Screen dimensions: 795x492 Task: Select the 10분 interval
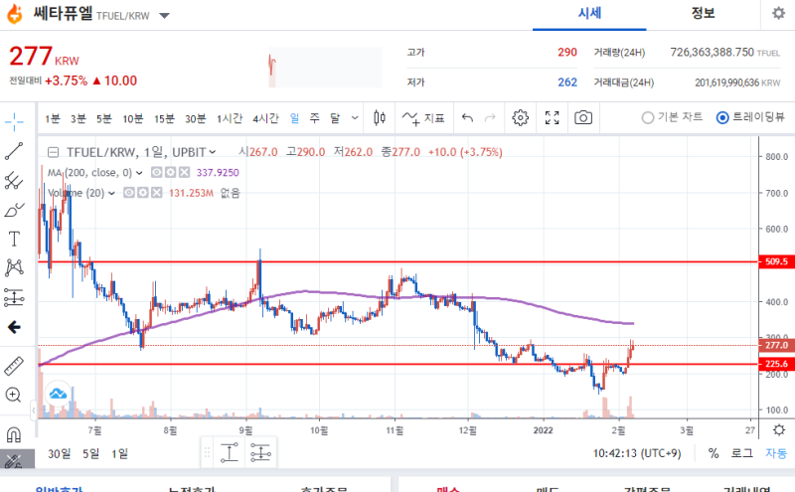pos(133,118)
